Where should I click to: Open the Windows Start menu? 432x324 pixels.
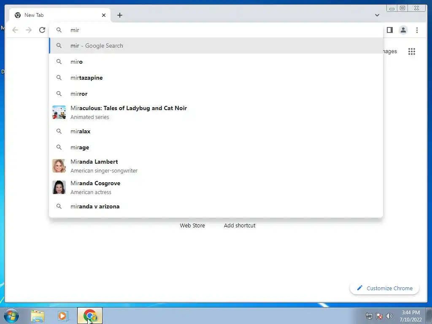click(11, 316)
